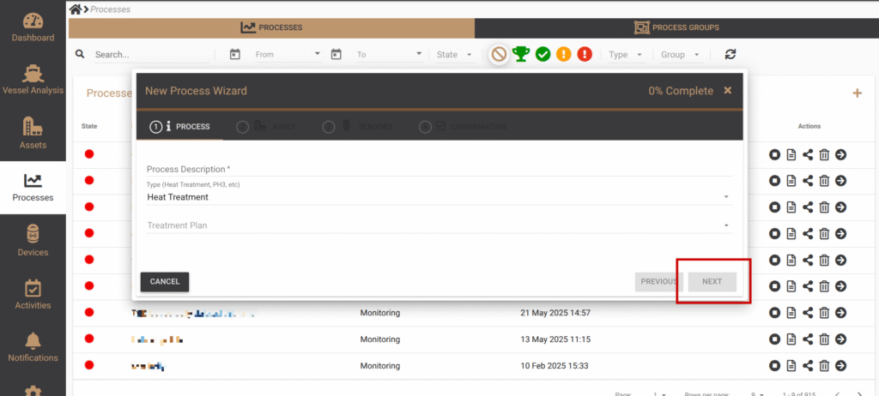The image size is (879, 396).
Task: Click the refresh icon in filter bar
Action: pyautogui.click(x=730, y=54)
